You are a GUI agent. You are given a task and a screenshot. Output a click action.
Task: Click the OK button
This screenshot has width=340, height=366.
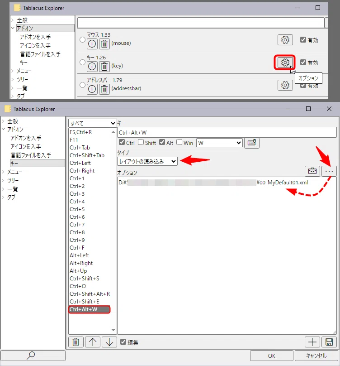click(x=271, y=356)
